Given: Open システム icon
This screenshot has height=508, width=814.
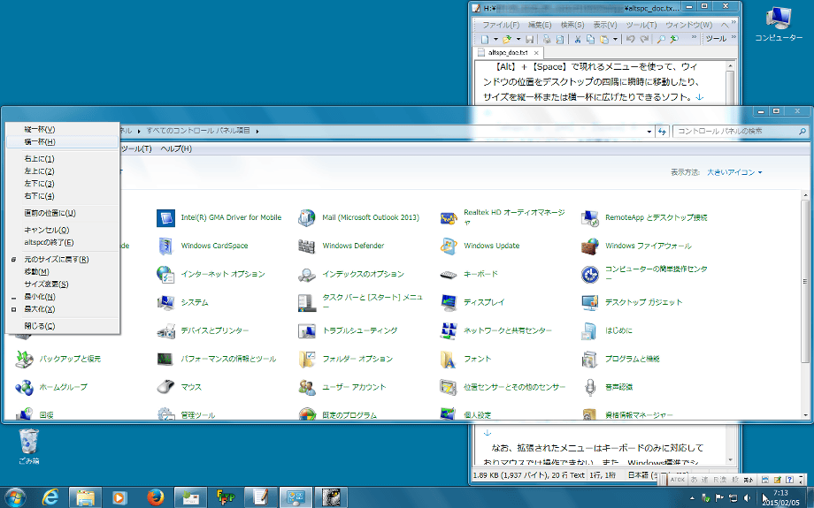Looking at the screenshot, I should click(x=166, y=302).
